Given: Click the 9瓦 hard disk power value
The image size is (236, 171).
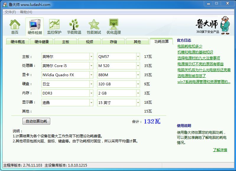Looking at the screenshot, I should [147, 84].
